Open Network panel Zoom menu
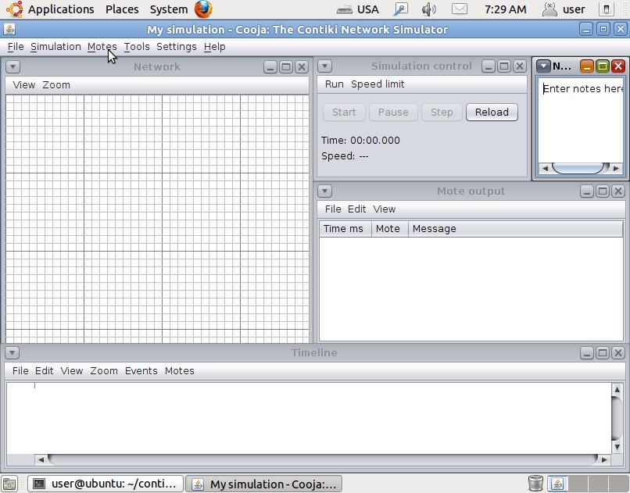The image size is (630, 493). coord(56,85)
